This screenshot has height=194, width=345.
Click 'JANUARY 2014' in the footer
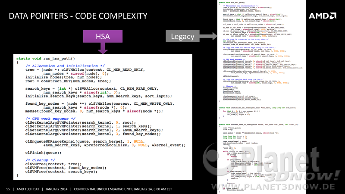(56, 189)
